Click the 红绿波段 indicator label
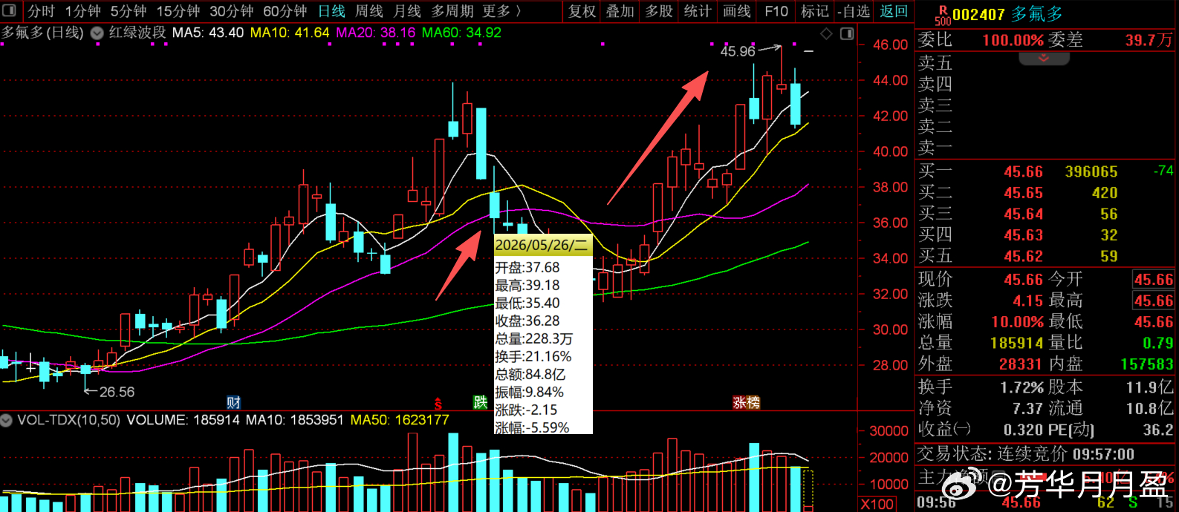The height and width of the screenshot is (512, 1179). click(x=137, y=33)
